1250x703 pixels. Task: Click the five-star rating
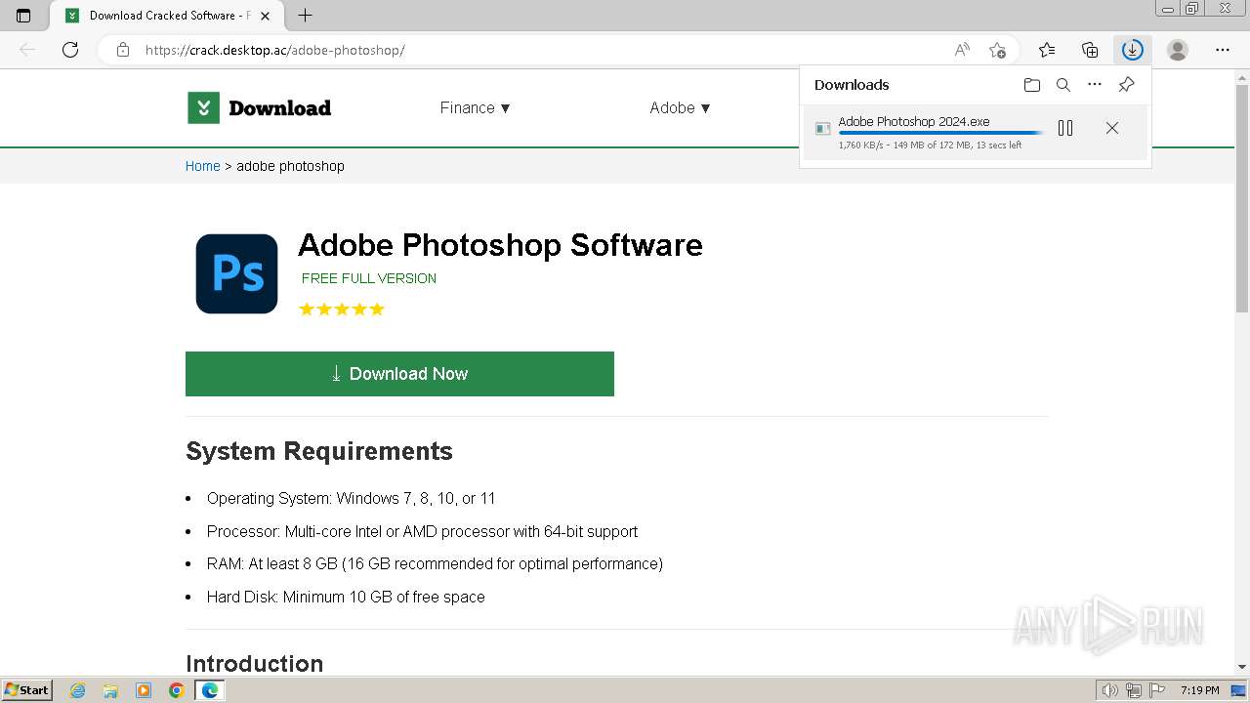342,309
